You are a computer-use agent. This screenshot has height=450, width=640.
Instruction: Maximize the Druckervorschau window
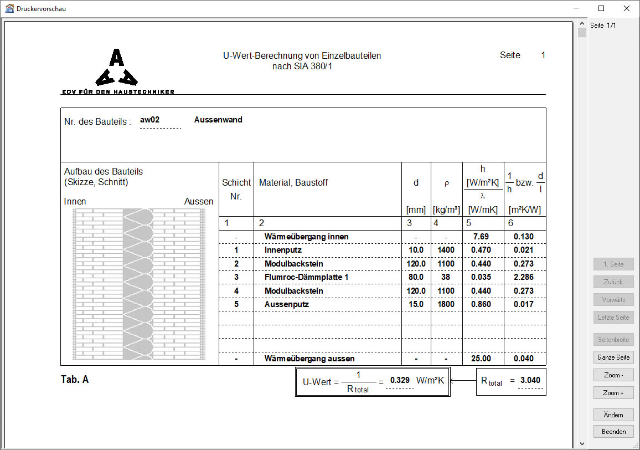click(x=601, y=8)
